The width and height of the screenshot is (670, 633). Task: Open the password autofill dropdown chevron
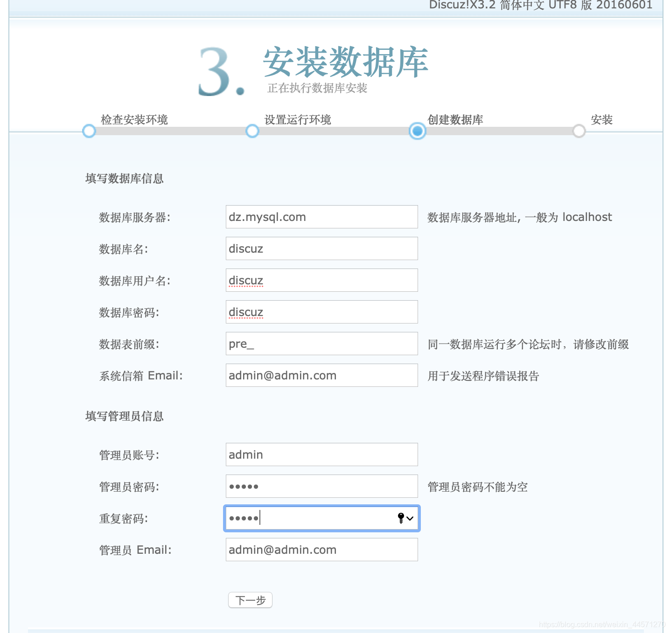[410, 518]
